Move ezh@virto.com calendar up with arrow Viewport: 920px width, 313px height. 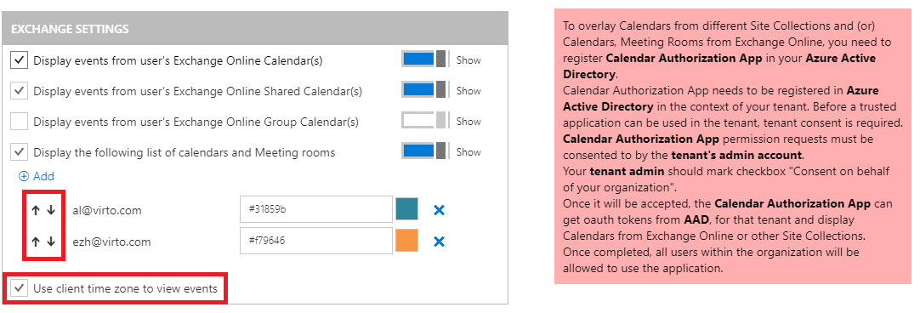click(x=35, y=242)
